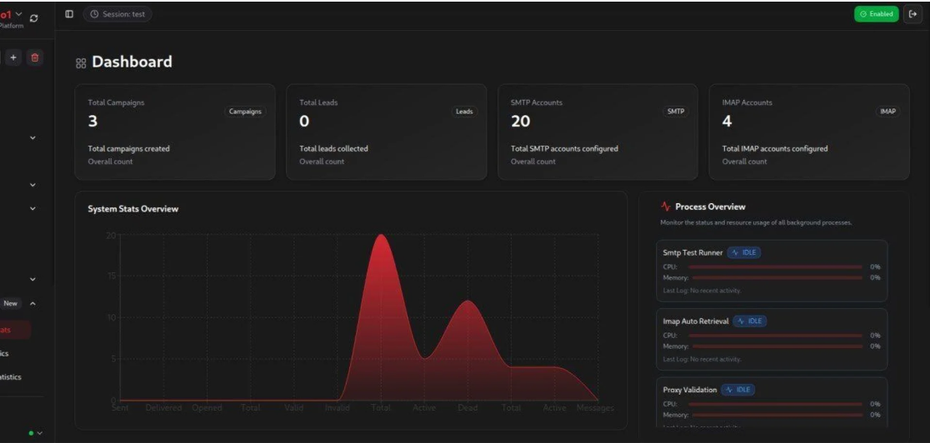Collapse the sidebar section marked New

[32, 303]
